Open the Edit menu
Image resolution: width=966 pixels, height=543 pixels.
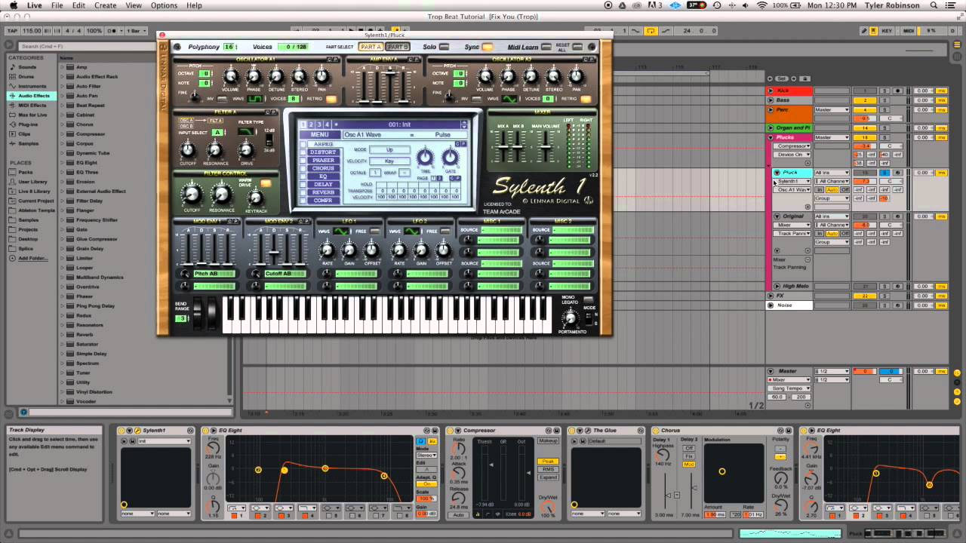(78, 5)
